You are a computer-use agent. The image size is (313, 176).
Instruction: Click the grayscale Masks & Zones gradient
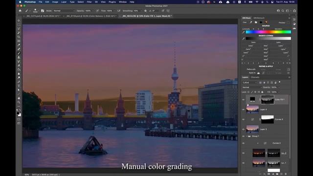click(268, 39)
